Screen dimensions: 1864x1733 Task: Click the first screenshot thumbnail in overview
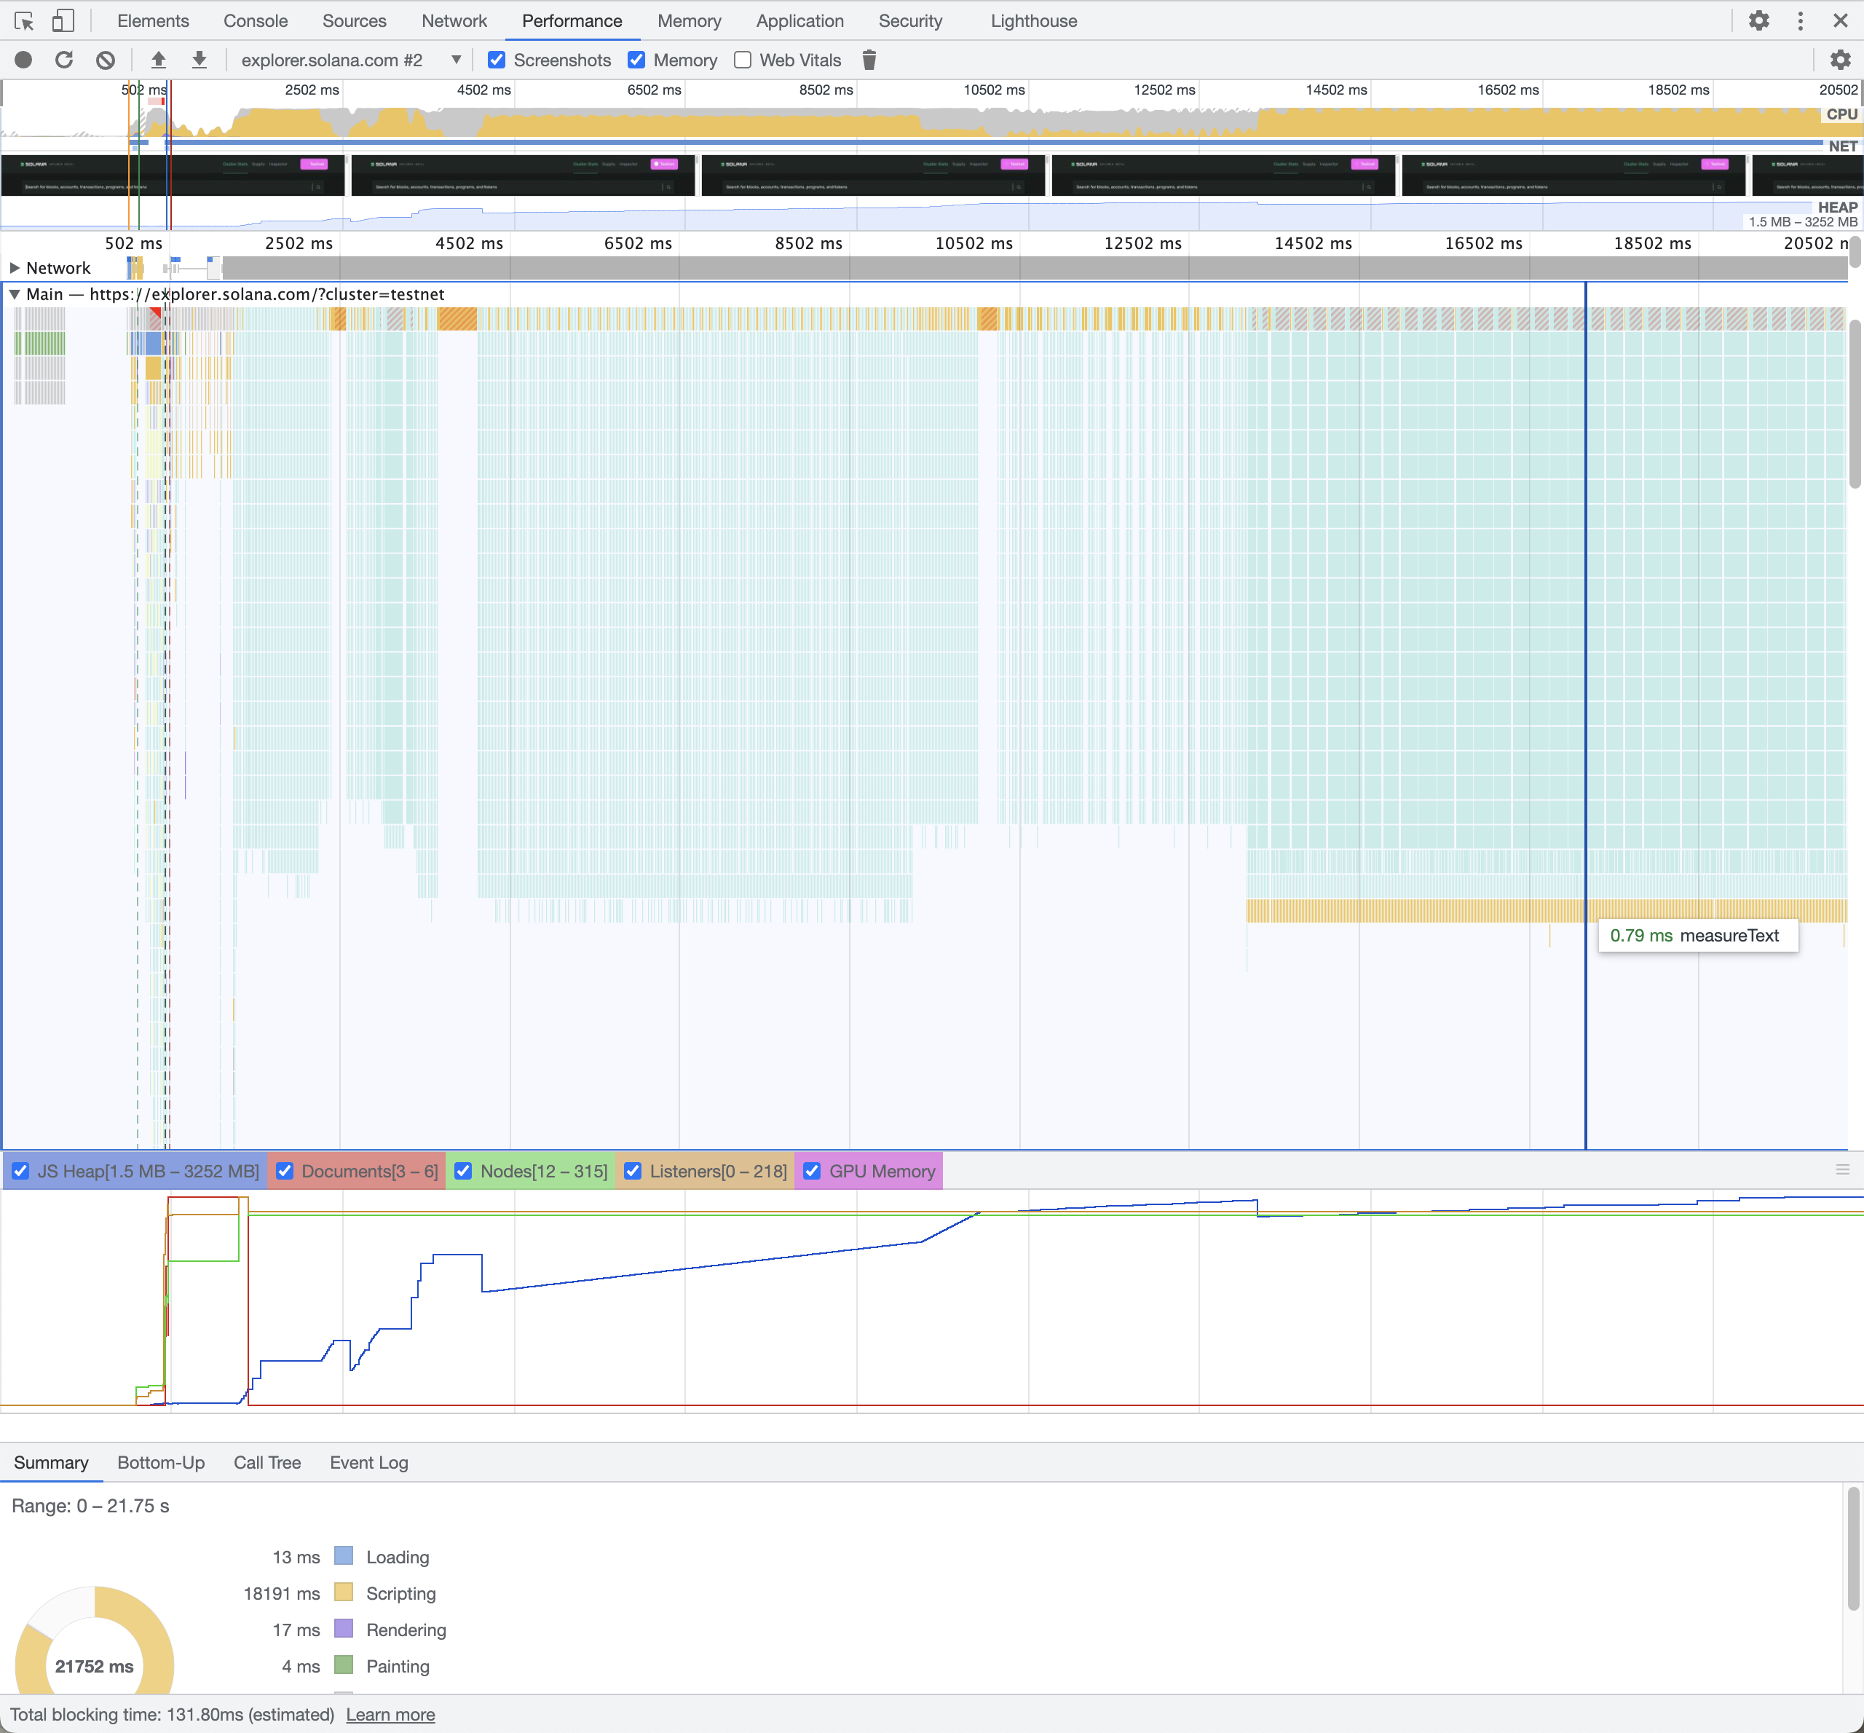point(173,175)
